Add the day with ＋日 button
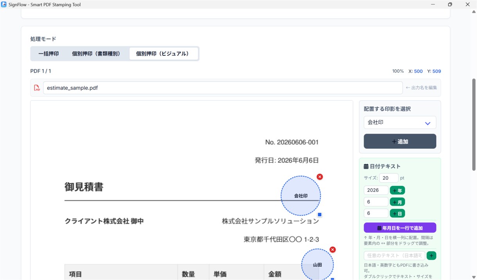Image resolution: width=477 pixels, height=280 pixels. click(397, 214)
